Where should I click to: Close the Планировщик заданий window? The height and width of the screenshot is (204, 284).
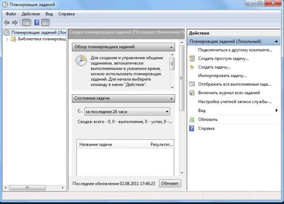[273, 3]
